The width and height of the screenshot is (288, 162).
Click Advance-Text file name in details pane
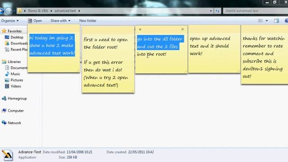30,152
